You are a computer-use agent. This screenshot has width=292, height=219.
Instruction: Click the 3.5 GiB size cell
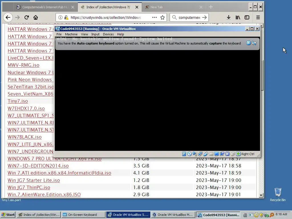point(141,166)
